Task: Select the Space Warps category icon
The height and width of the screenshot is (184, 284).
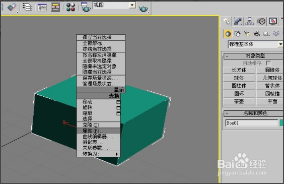Action: pos(276,34)
